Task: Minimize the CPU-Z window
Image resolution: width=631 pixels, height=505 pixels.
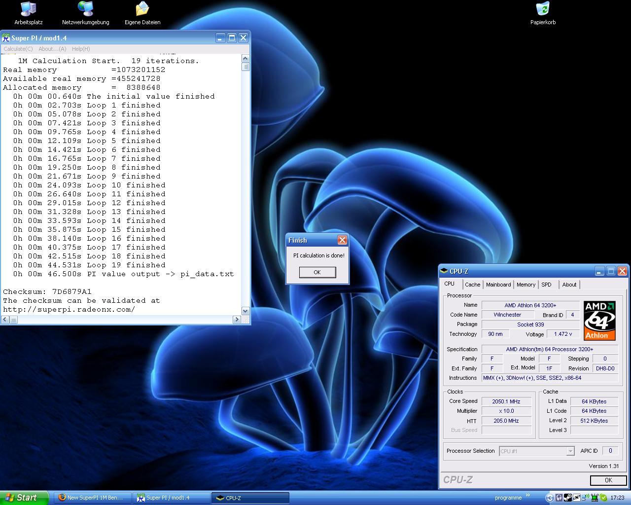Action: point(599,271)
